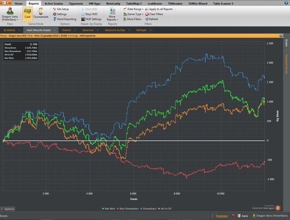Click Dragon Vano (PokerStars) in status bar

(x=270, y=216)
